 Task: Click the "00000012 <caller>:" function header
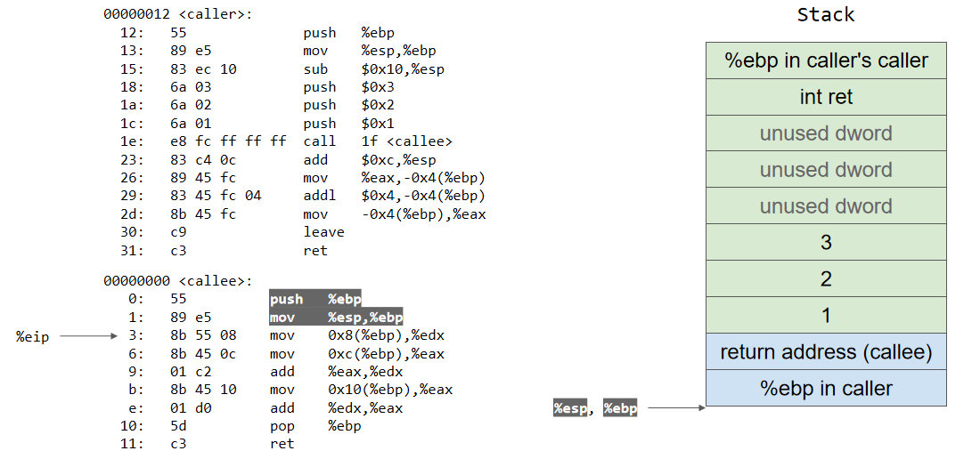[177, 15]
